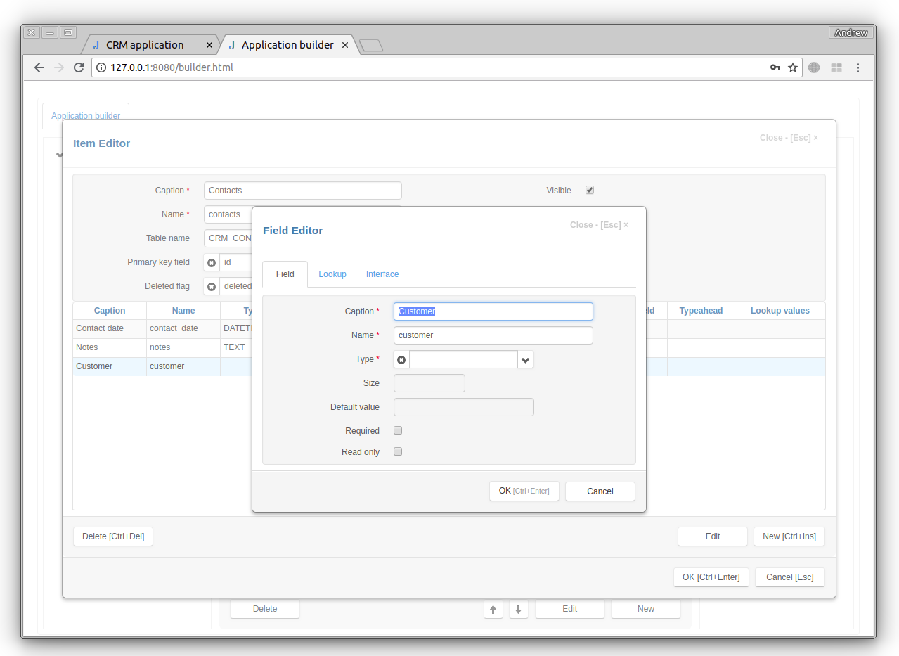Confirm Field Editor with OK button

tap(524, 491)
